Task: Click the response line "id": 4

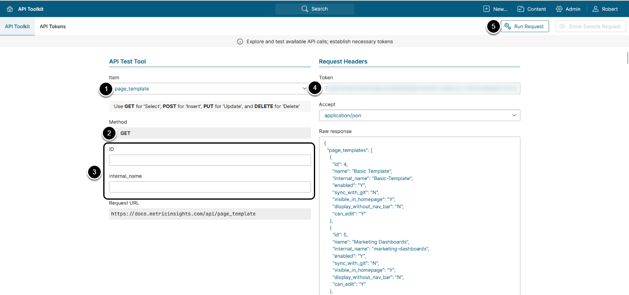Action: pyautogui.click(x=340, y=164)
